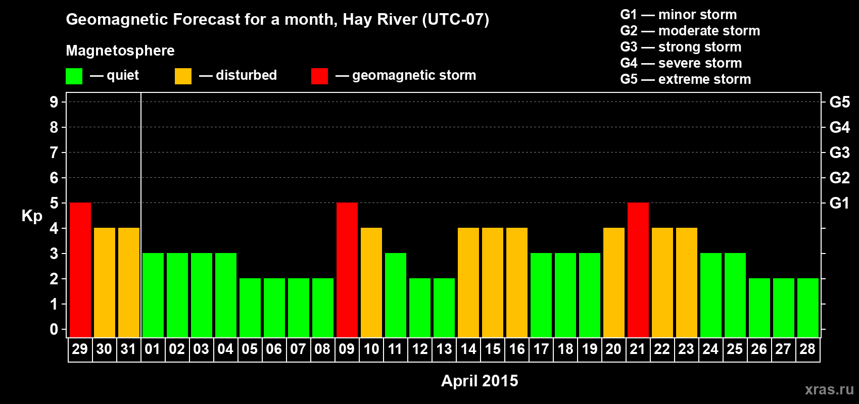Select the green bar for April 05
The height and width of the screenshot is (404, 859).
(250, 308)
